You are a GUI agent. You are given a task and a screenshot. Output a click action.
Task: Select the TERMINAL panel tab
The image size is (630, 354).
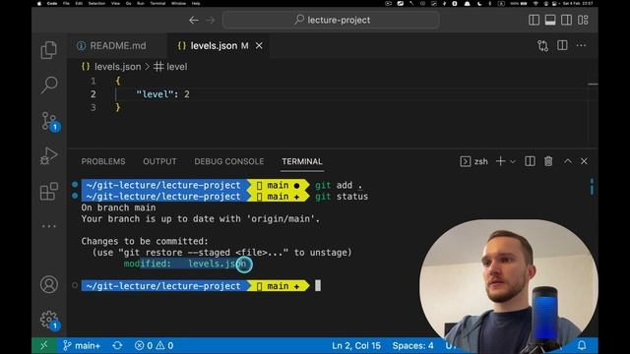pos(302,161)
